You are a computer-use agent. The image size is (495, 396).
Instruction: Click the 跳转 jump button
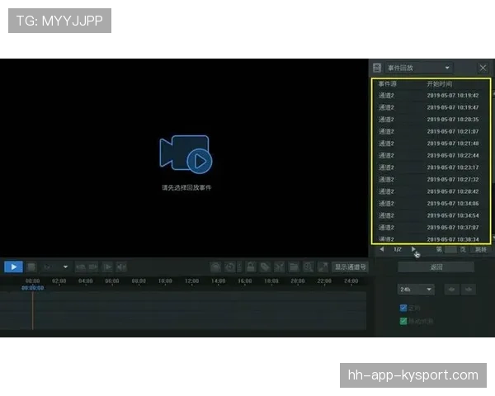(481, 250)
